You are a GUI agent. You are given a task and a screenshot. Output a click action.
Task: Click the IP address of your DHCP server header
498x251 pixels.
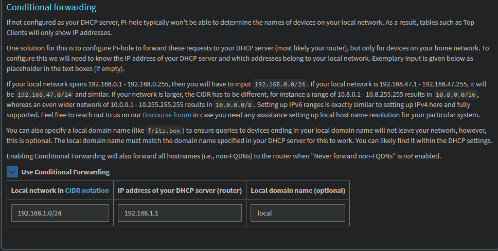coord(180,190)
